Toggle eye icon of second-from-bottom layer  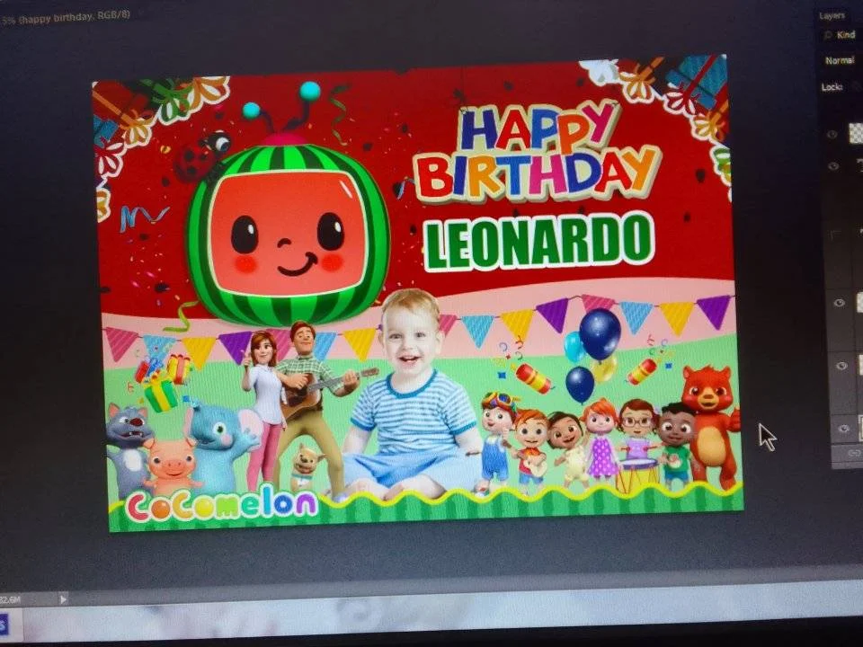(841, 366)
